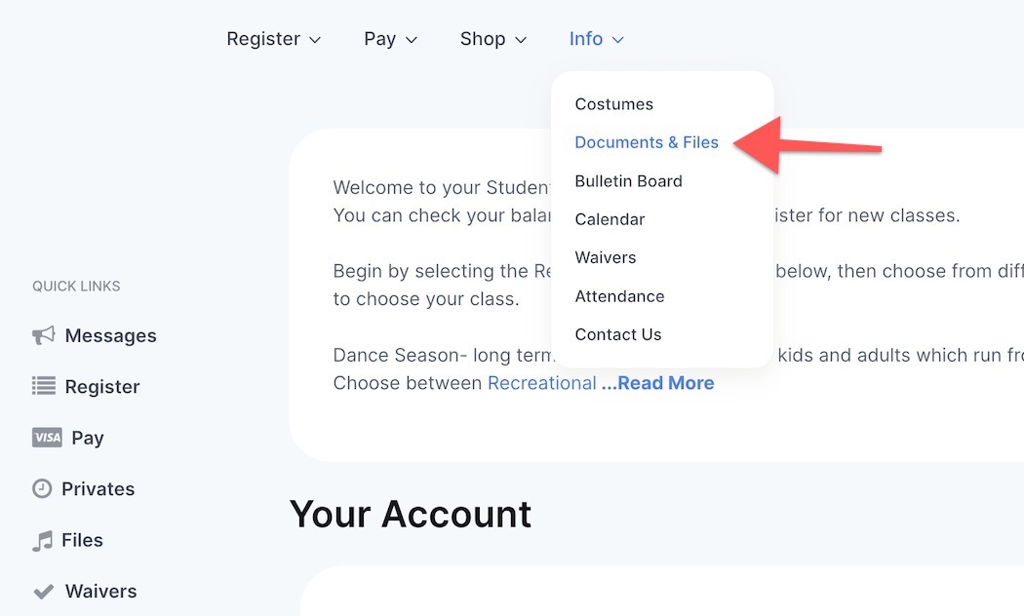Image resolution: width=1024 pixels, height=616 pixels.
Task: Click the Read More link
Action: (x=658, y=383)
